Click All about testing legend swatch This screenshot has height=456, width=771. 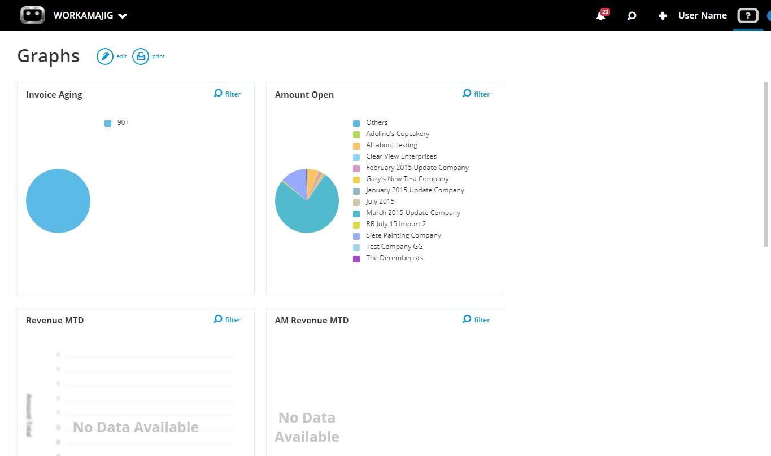coord(356,146)
